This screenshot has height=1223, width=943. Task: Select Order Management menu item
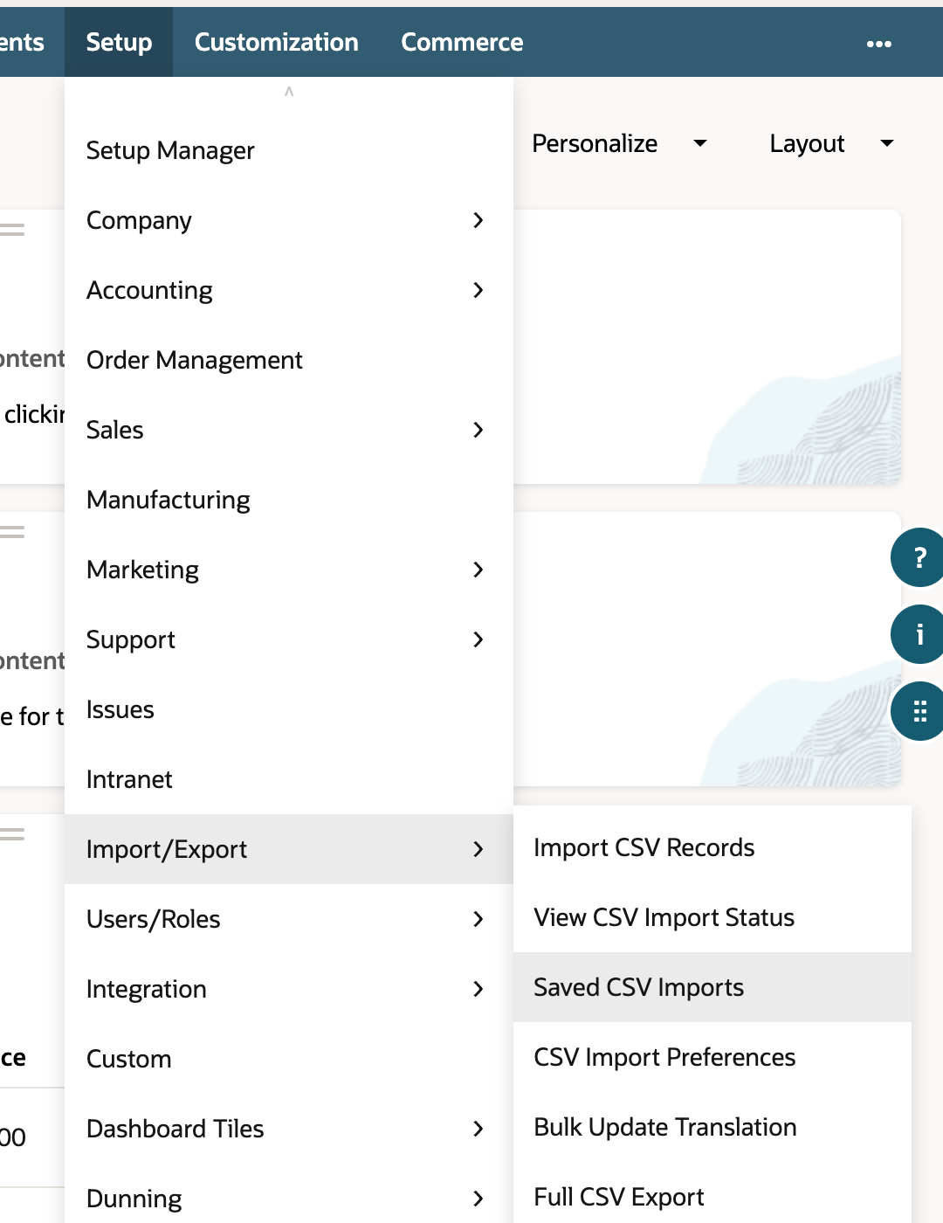tap(288, 360)
